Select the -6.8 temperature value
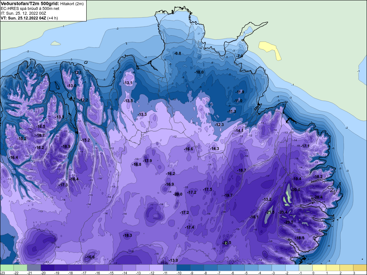This screenshot has width=367, height=275. click(178, 53)
